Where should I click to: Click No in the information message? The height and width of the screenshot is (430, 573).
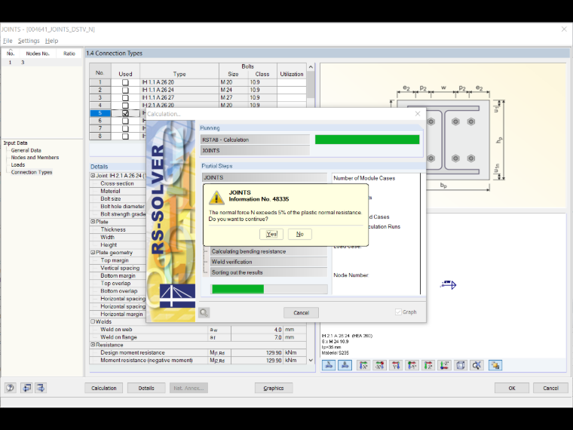pyautogui.click(x=299, y=234)
